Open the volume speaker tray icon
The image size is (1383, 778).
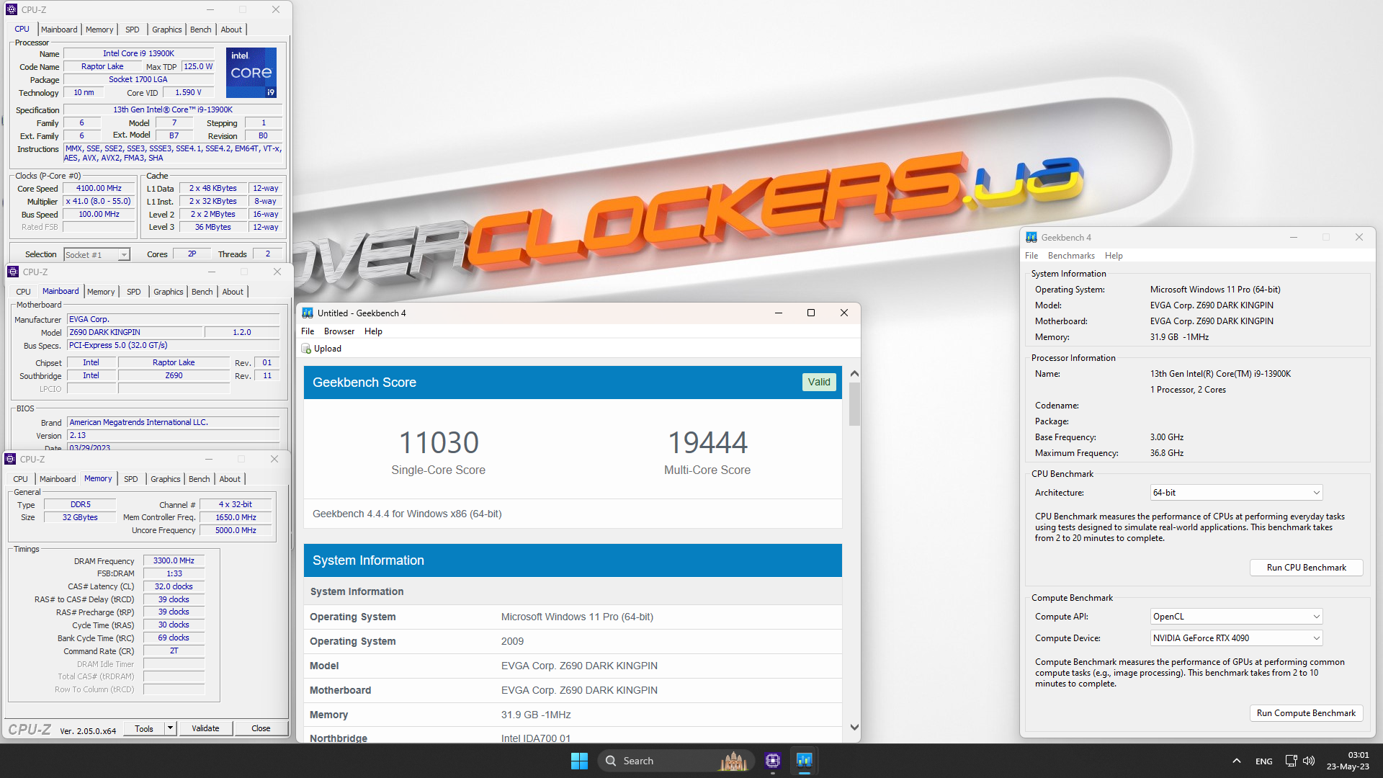click(x=1309, y=761)
